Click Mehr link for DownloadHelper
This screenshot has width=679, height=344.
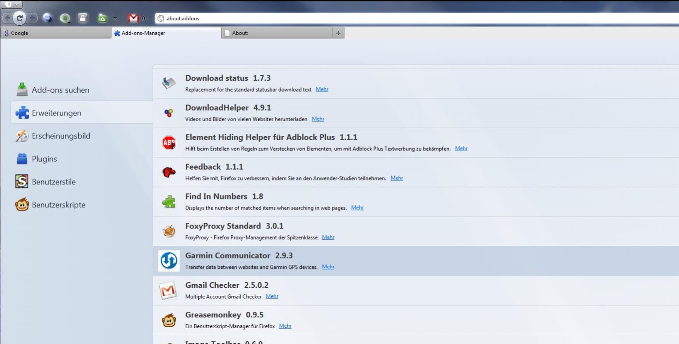(x=318, y=119)
